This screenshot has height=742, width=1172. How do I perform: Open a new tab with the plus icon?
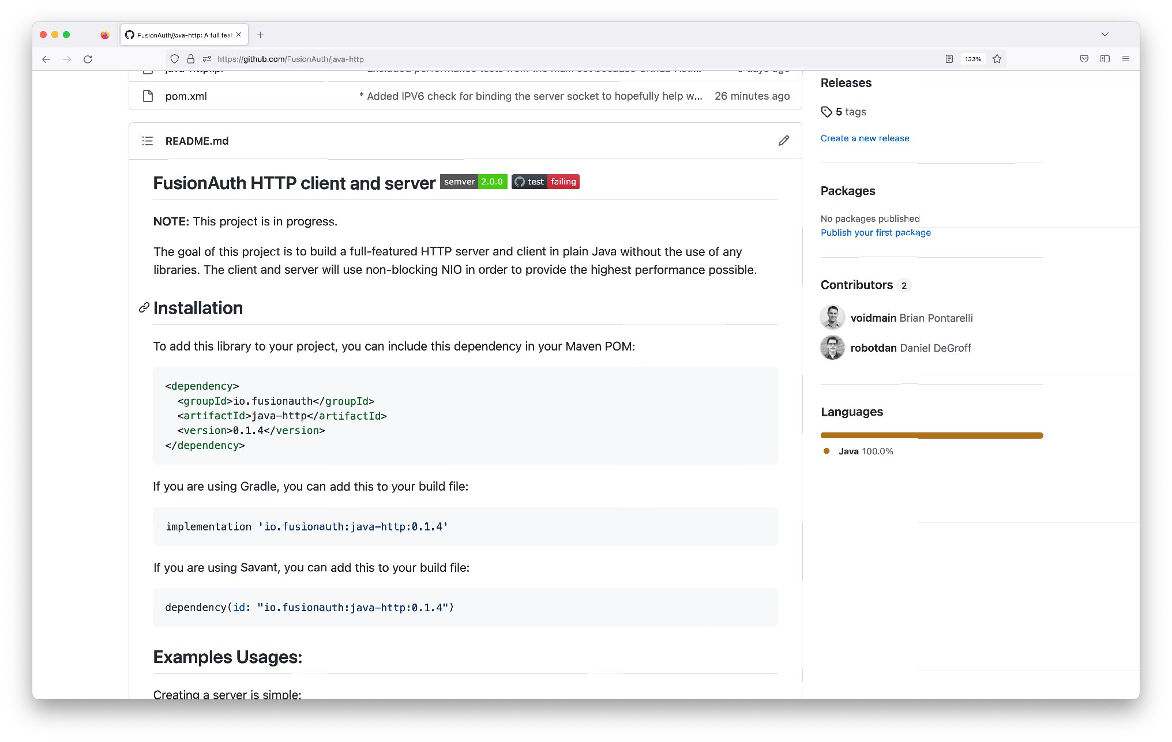[x=260, y=35]
